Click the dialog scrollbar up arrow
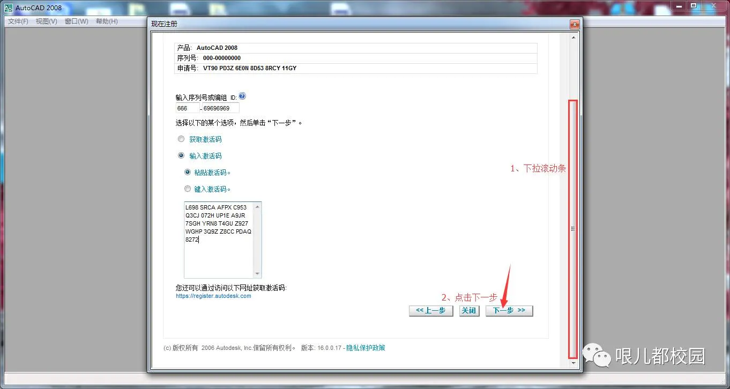This screenshot has height=389, width=730. pyautogui.click(x=574, y=38)
